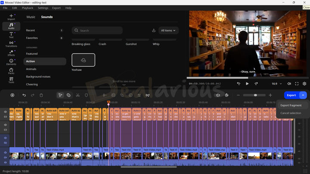310x174 pixels.
Task: Split clip with scissors icon
Action: click(x=77, y=95)
